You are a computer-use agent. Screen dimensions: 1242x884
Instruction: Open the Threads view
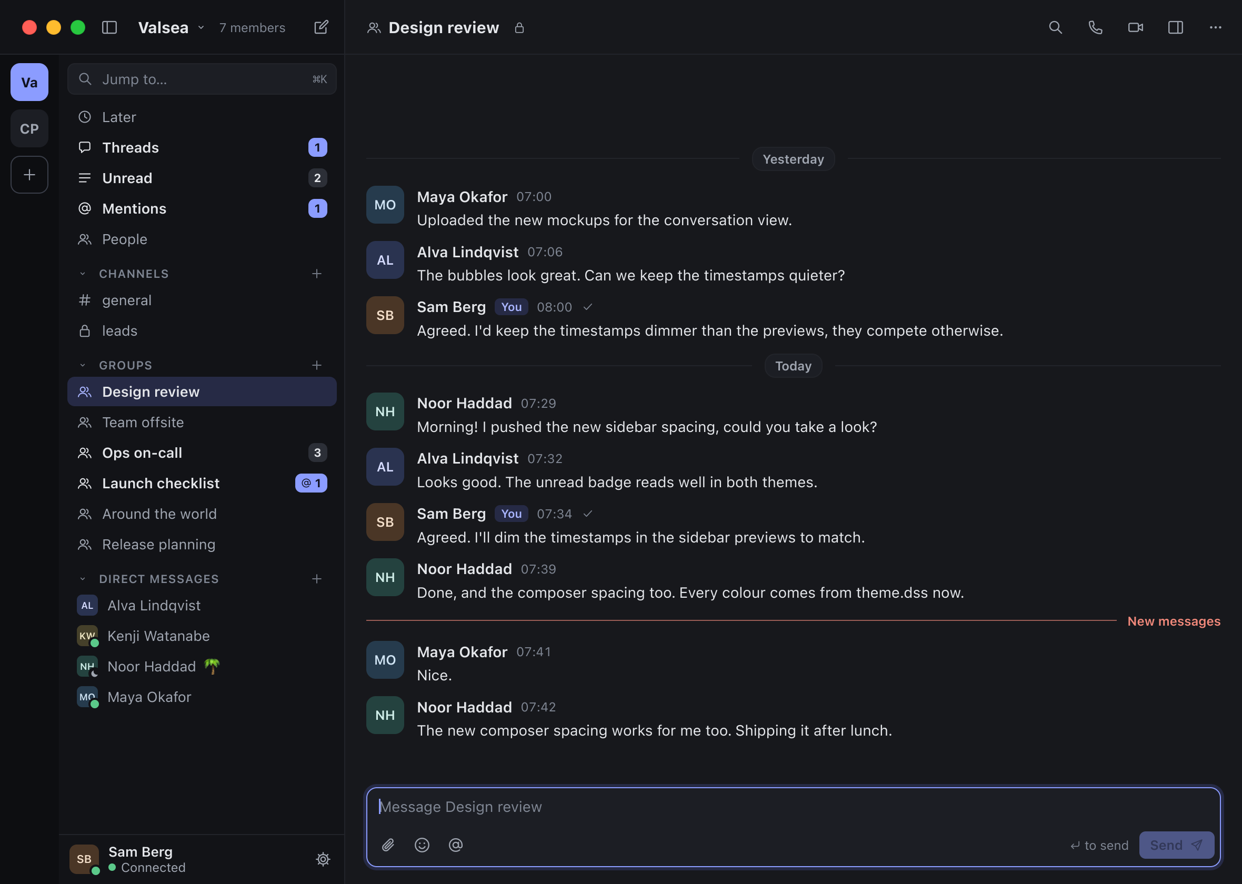202,147
